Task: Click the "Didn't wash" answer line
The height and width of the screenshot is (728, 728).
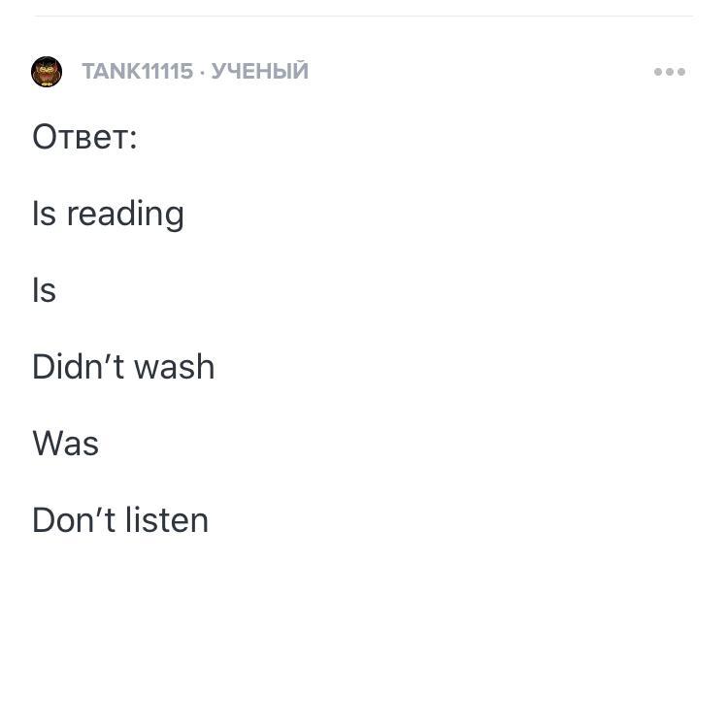Action: [x=123, y=367]
